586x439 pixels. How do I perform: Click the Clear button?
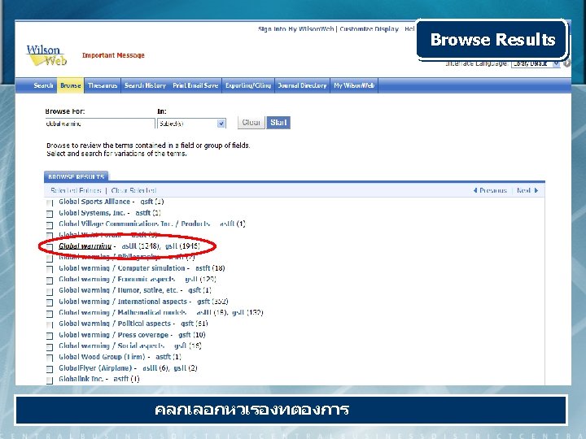click(251, 123)
